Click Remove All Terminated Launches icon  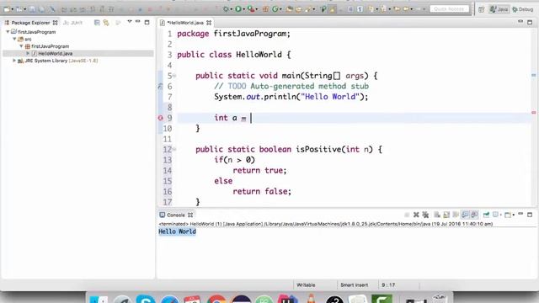click(425, 215)
